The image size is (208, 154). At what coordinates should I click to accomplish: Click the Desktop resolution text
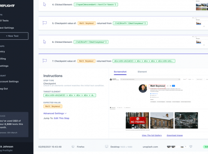(121, 147)
